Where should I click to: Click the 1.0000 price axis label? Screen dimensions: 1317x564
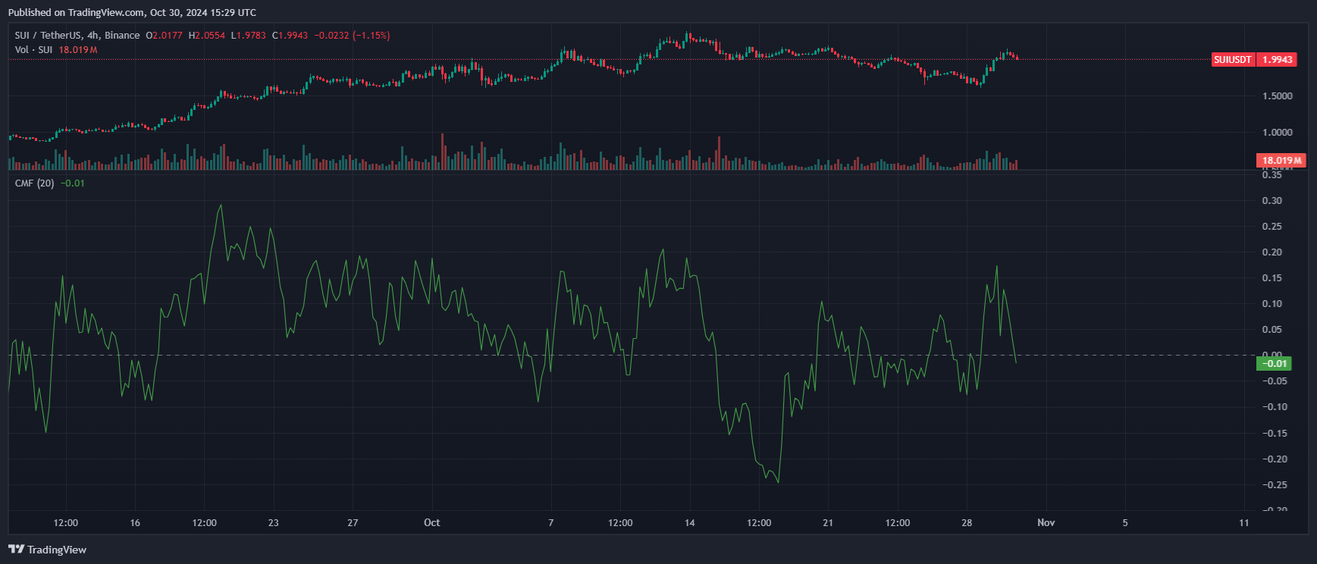(1278, 133)
